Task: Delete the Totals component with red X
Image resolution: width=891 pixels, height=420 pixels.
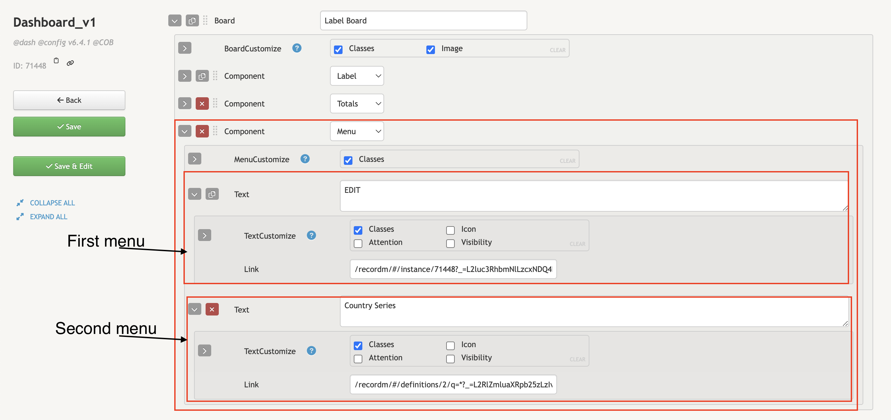Action: point(202,104)
